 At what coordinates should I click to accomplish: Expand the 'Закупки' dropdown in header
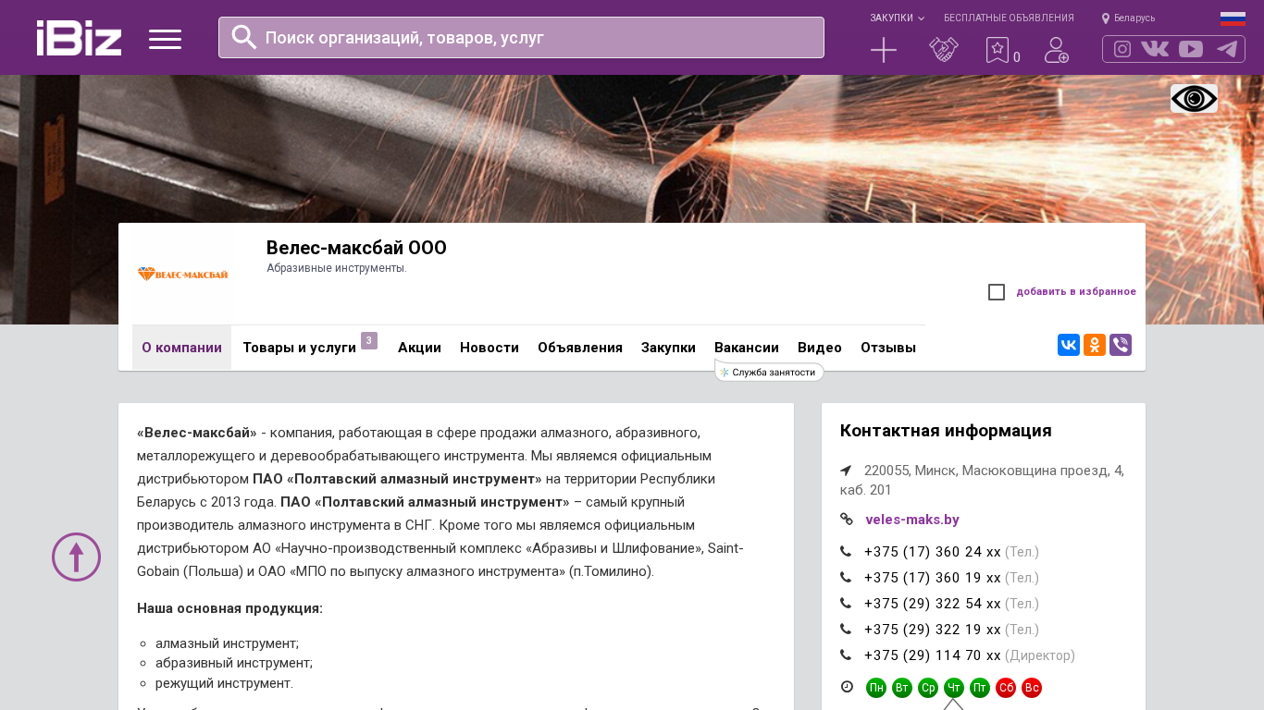896,18
